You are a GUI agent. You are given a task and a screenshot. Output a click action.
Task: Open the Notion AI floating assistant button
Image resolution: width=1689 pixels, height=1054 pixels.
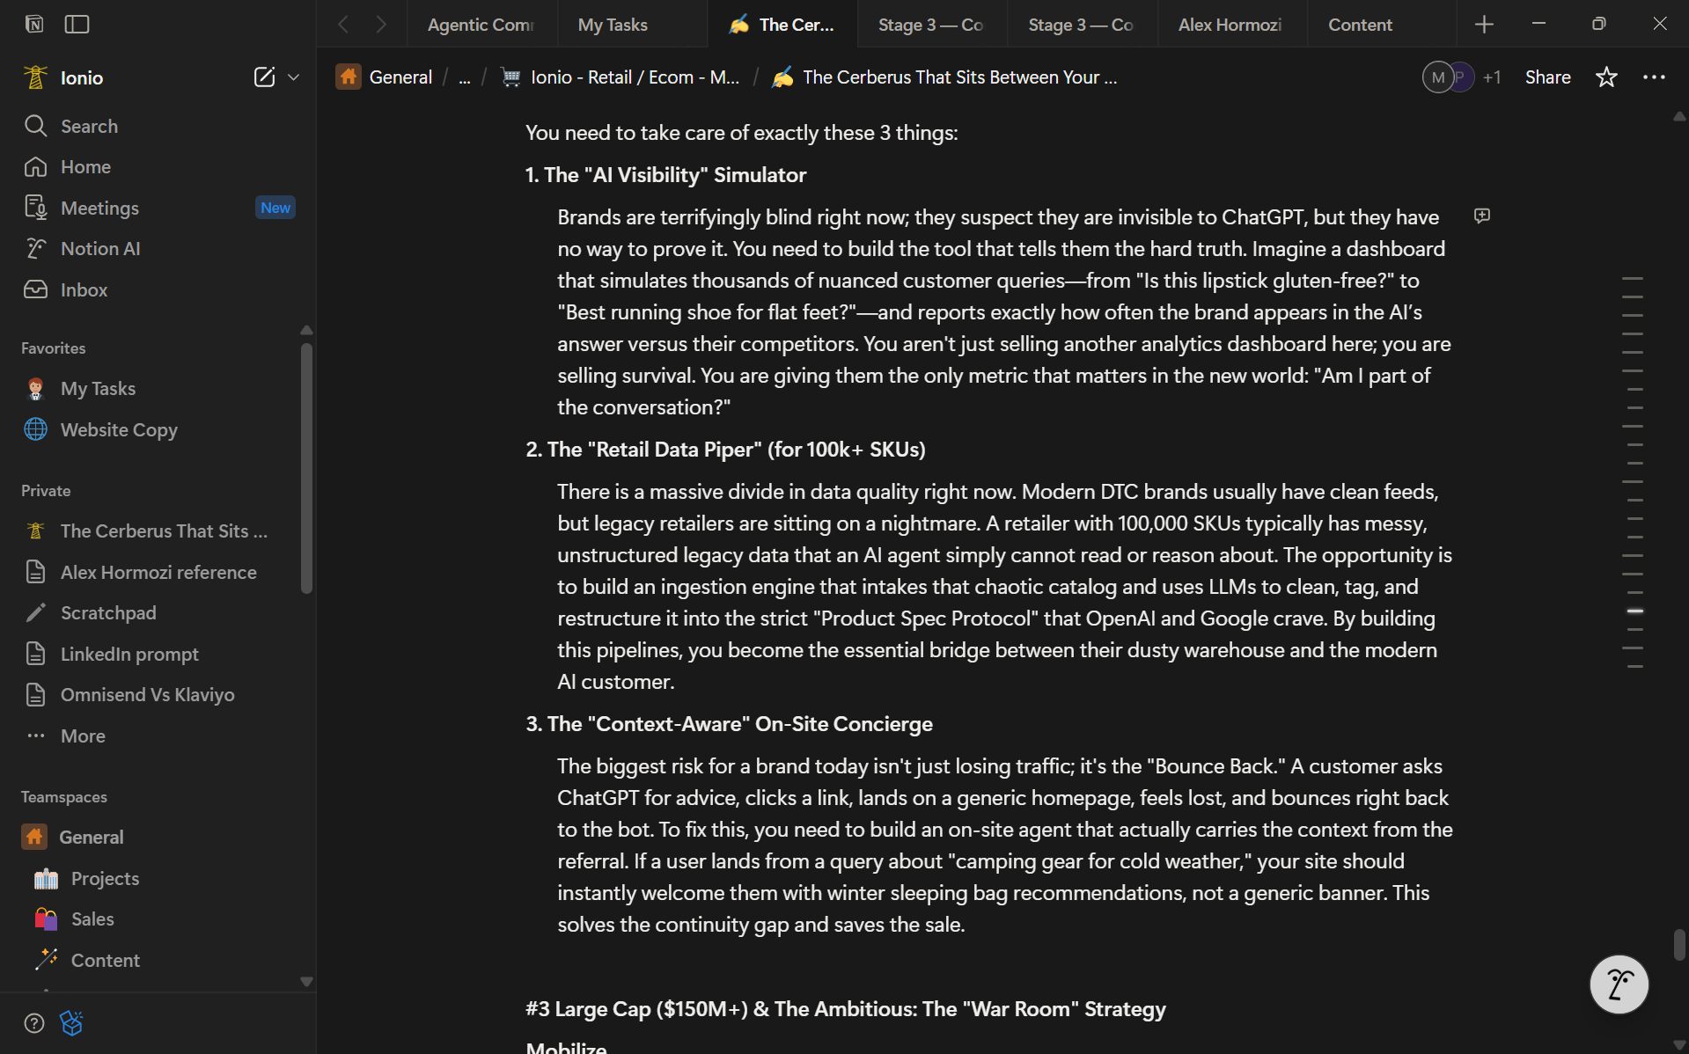[1619, 984]
